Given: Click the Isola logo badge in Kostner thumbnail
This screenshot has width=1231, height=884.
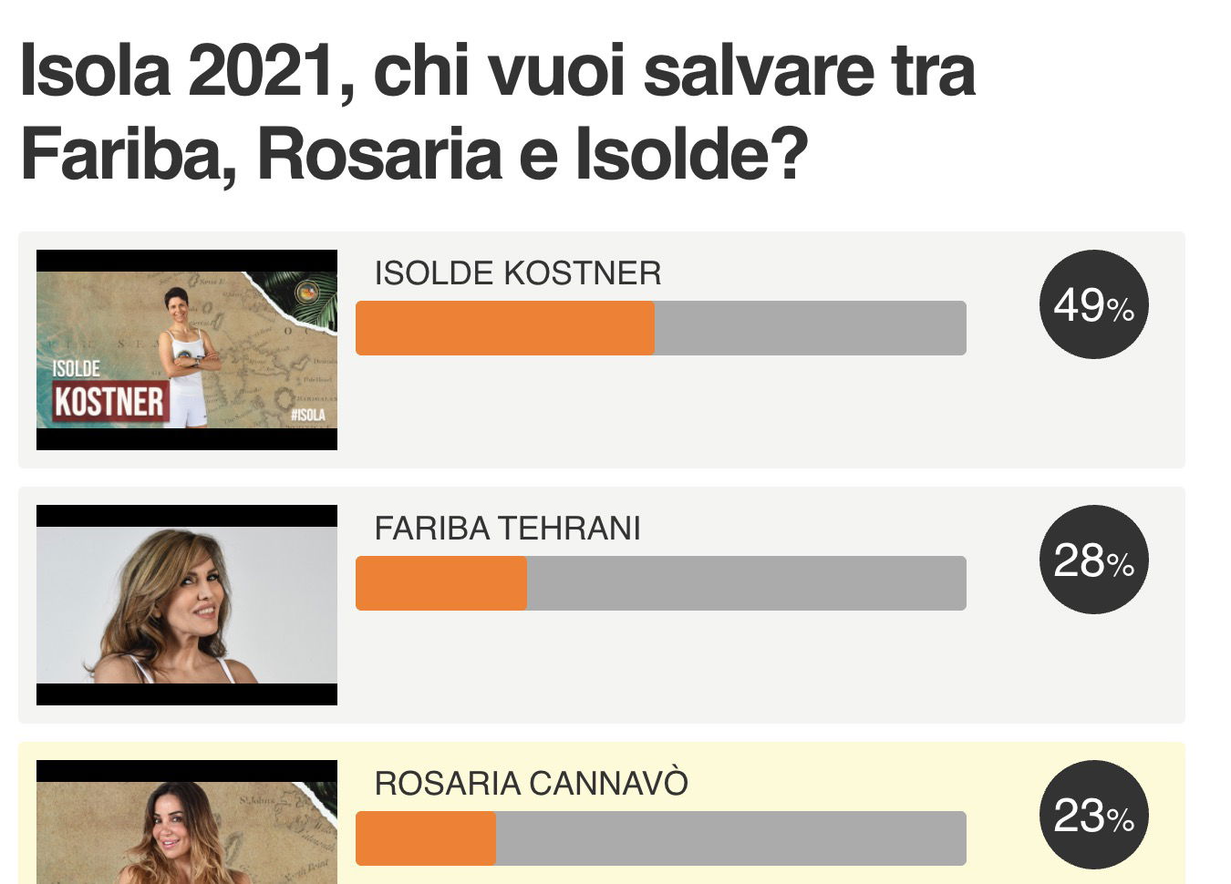Looking at the screenshot, I should (307, 293).
